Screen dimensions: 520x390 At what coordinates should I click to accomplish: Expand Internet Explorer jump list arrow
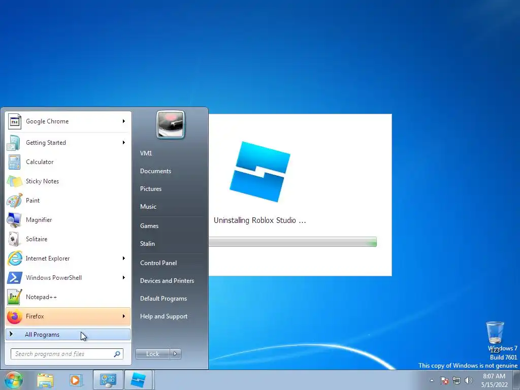coord(124,258)
